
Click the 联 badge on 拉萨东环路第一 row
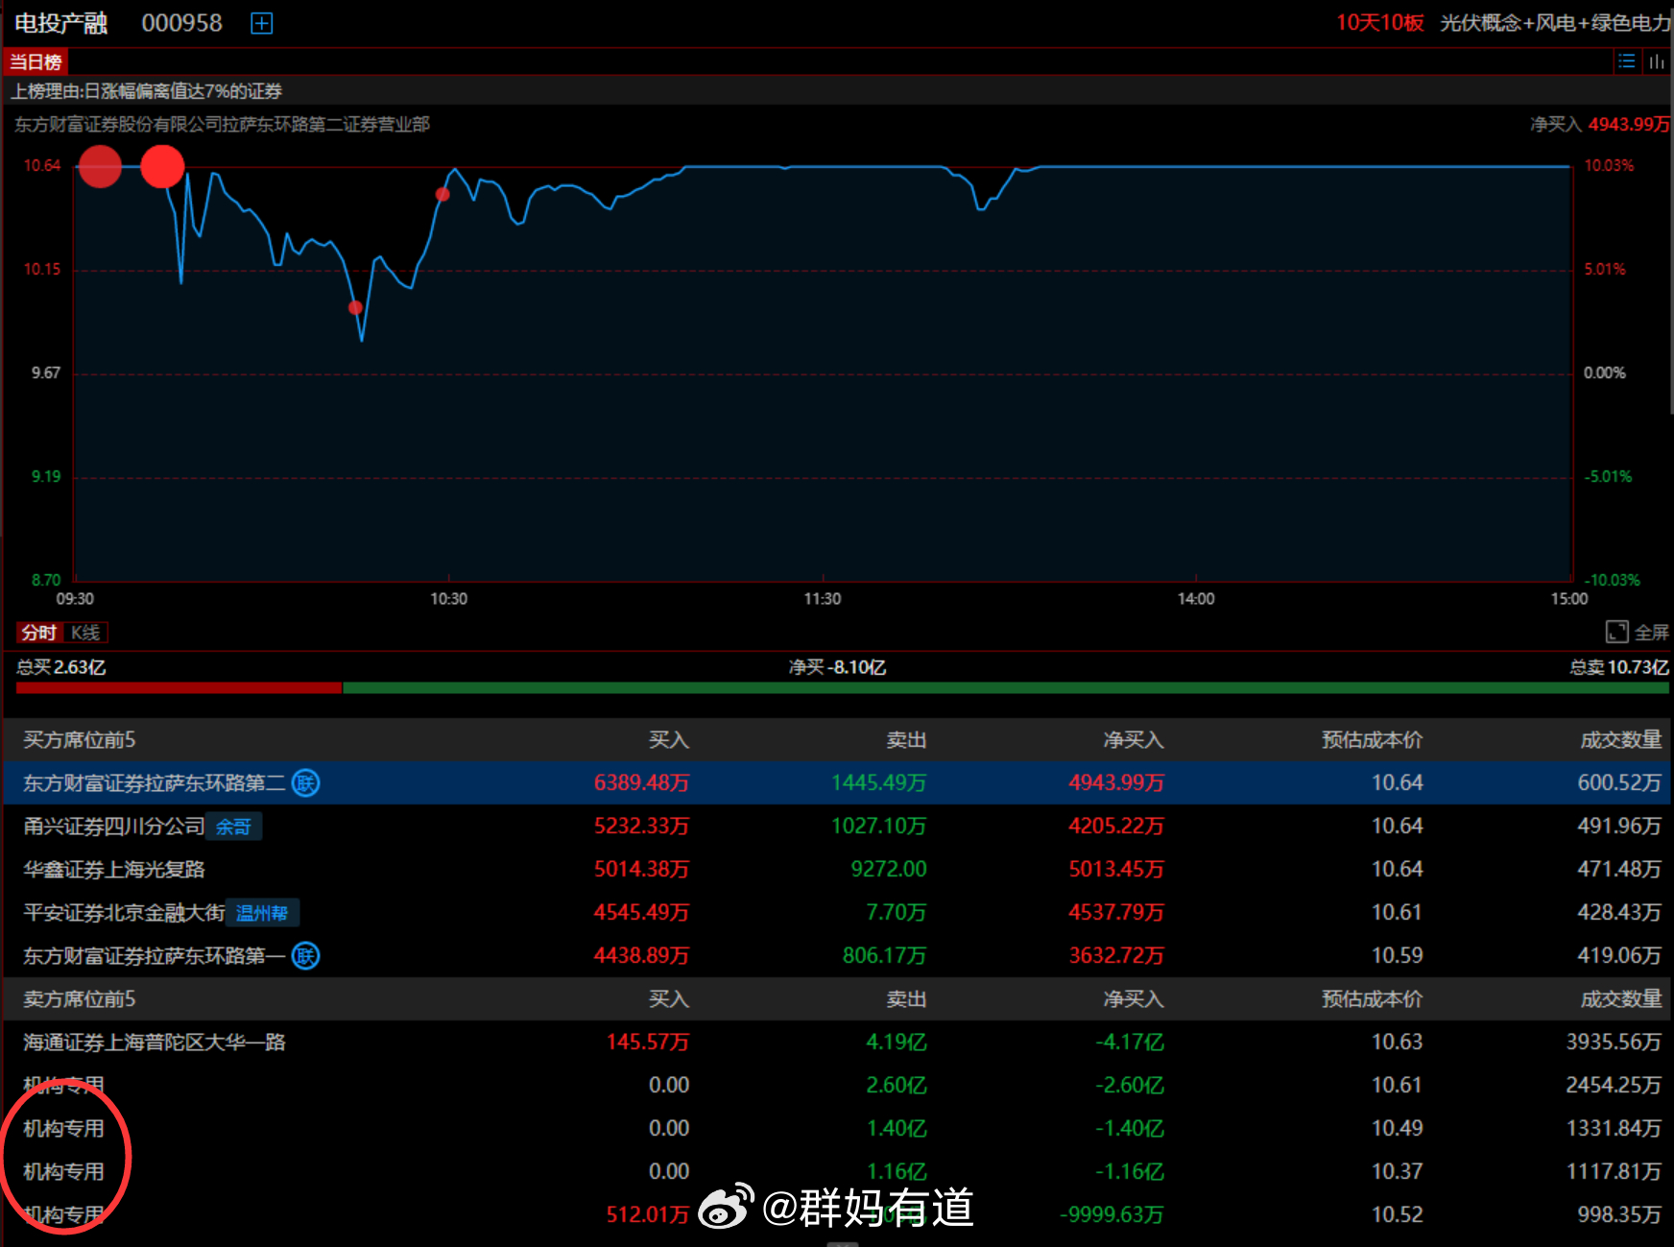tap(305, 956)
